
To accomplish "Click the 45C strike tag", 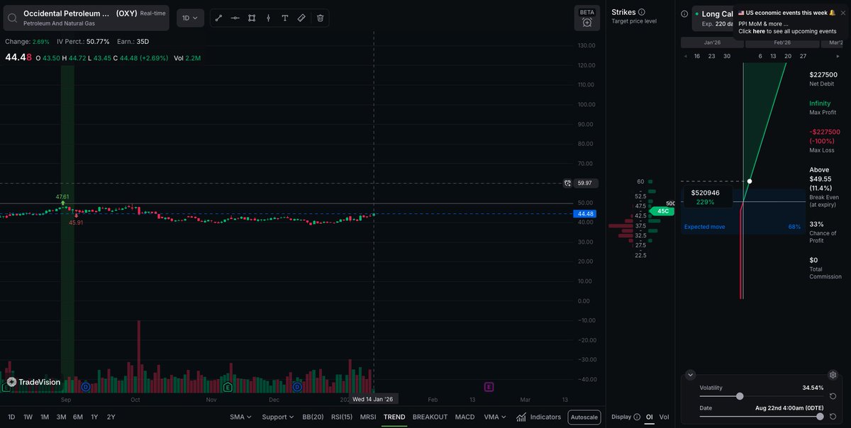I will 662,211.
